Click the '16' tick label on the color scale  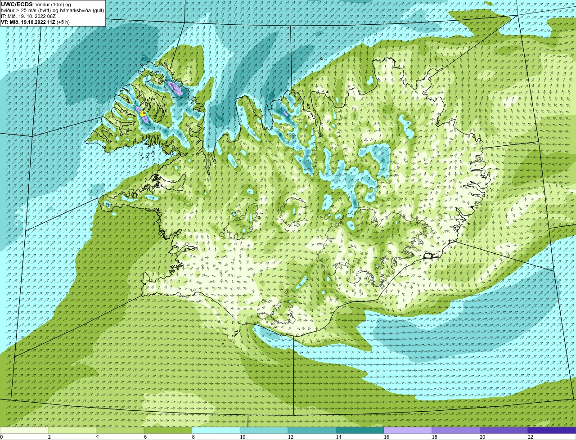[386, 437]
